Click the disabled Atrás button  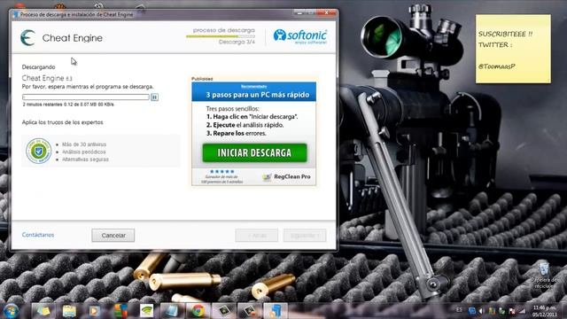point(257,236)
